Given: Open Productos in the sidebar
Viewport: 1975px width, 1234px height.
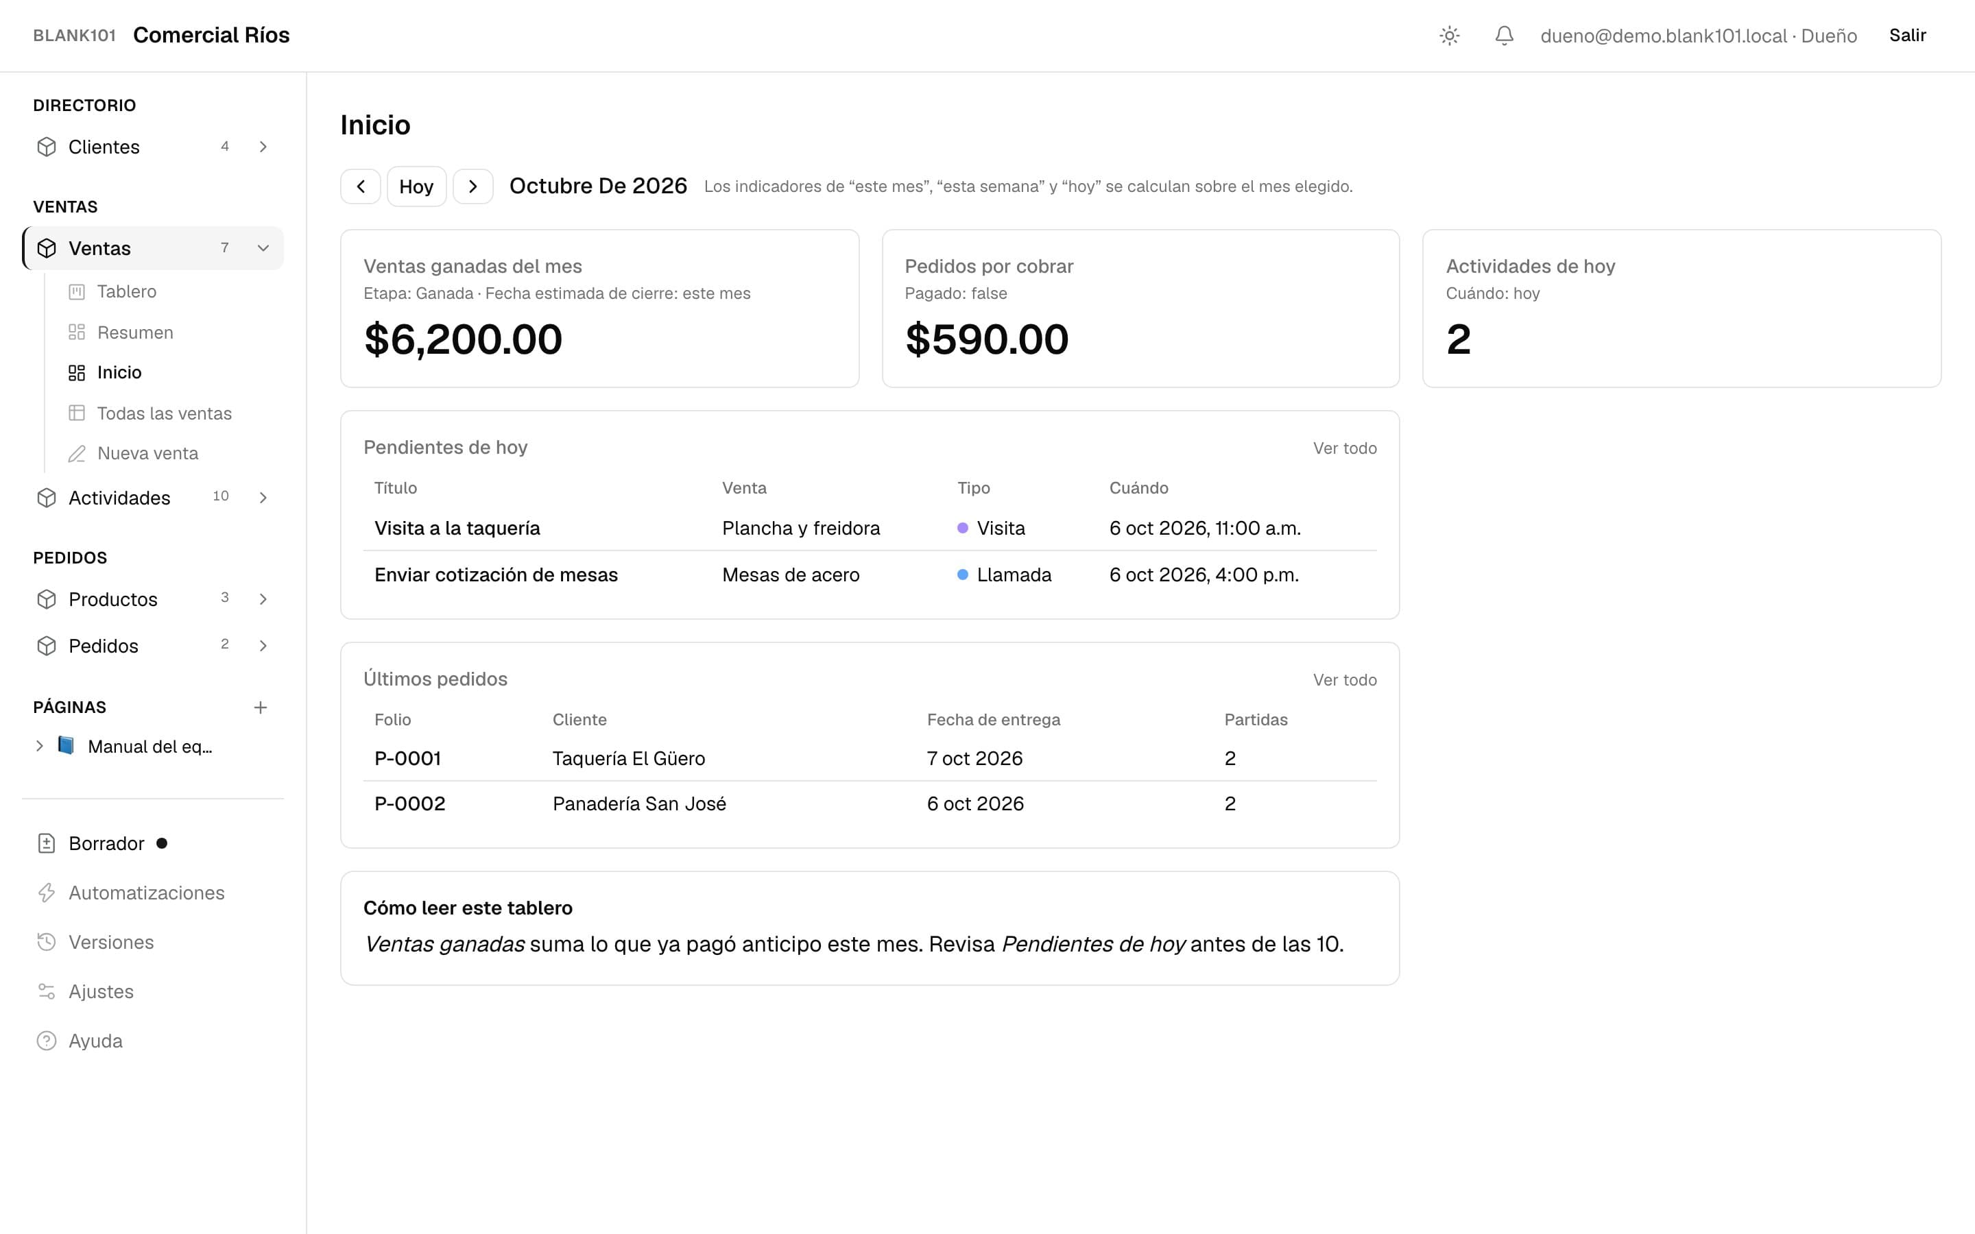Looking at the screenshot, I should [x=112, y=599].
